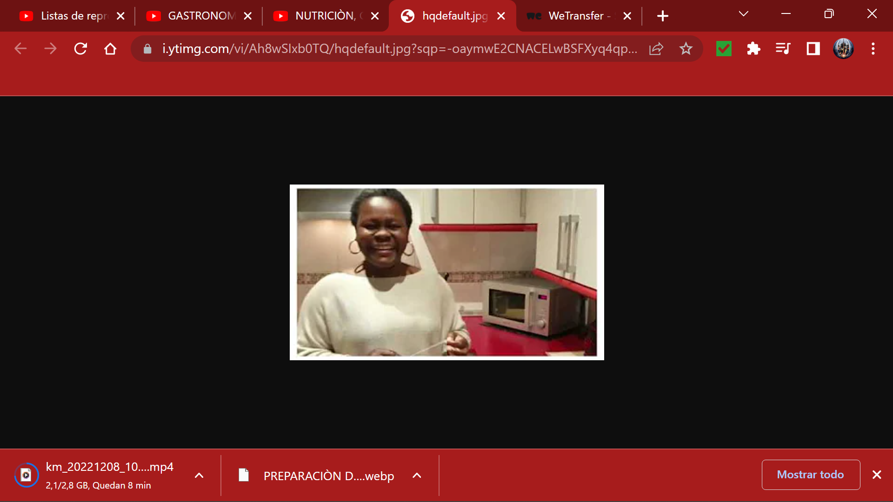The height and width of the screenshot is (502, 893).
Task: Click the green checkmark extension icon
Action: 724,49
